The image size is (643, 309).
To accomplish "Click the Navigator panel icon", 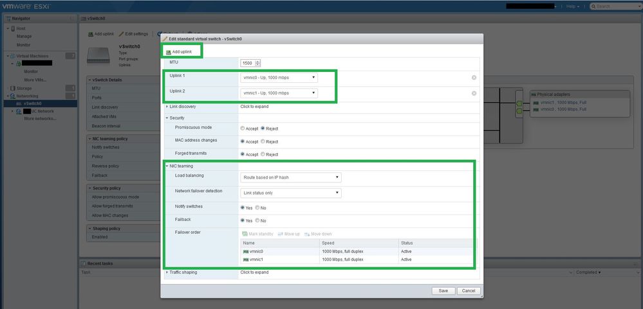I will point(8,19).
